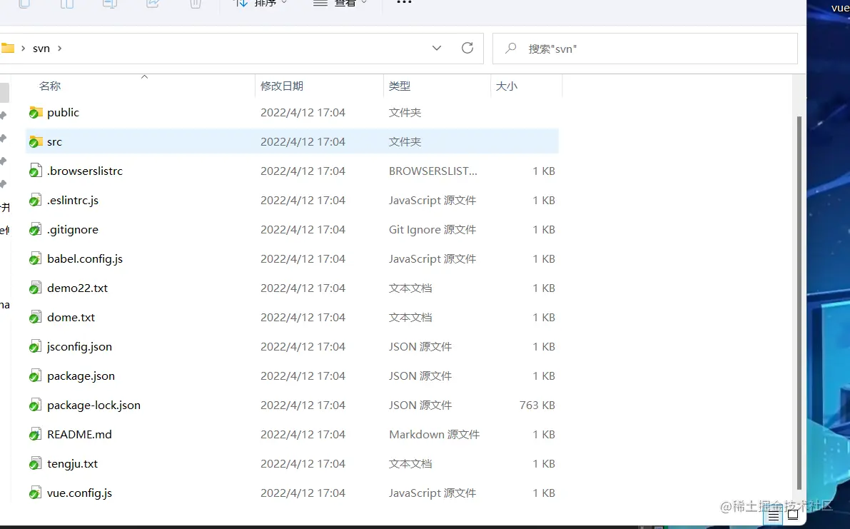This screenshot has height=529, width=850.
Task: Select the public folder icon
Action: (x=35, y=112)
